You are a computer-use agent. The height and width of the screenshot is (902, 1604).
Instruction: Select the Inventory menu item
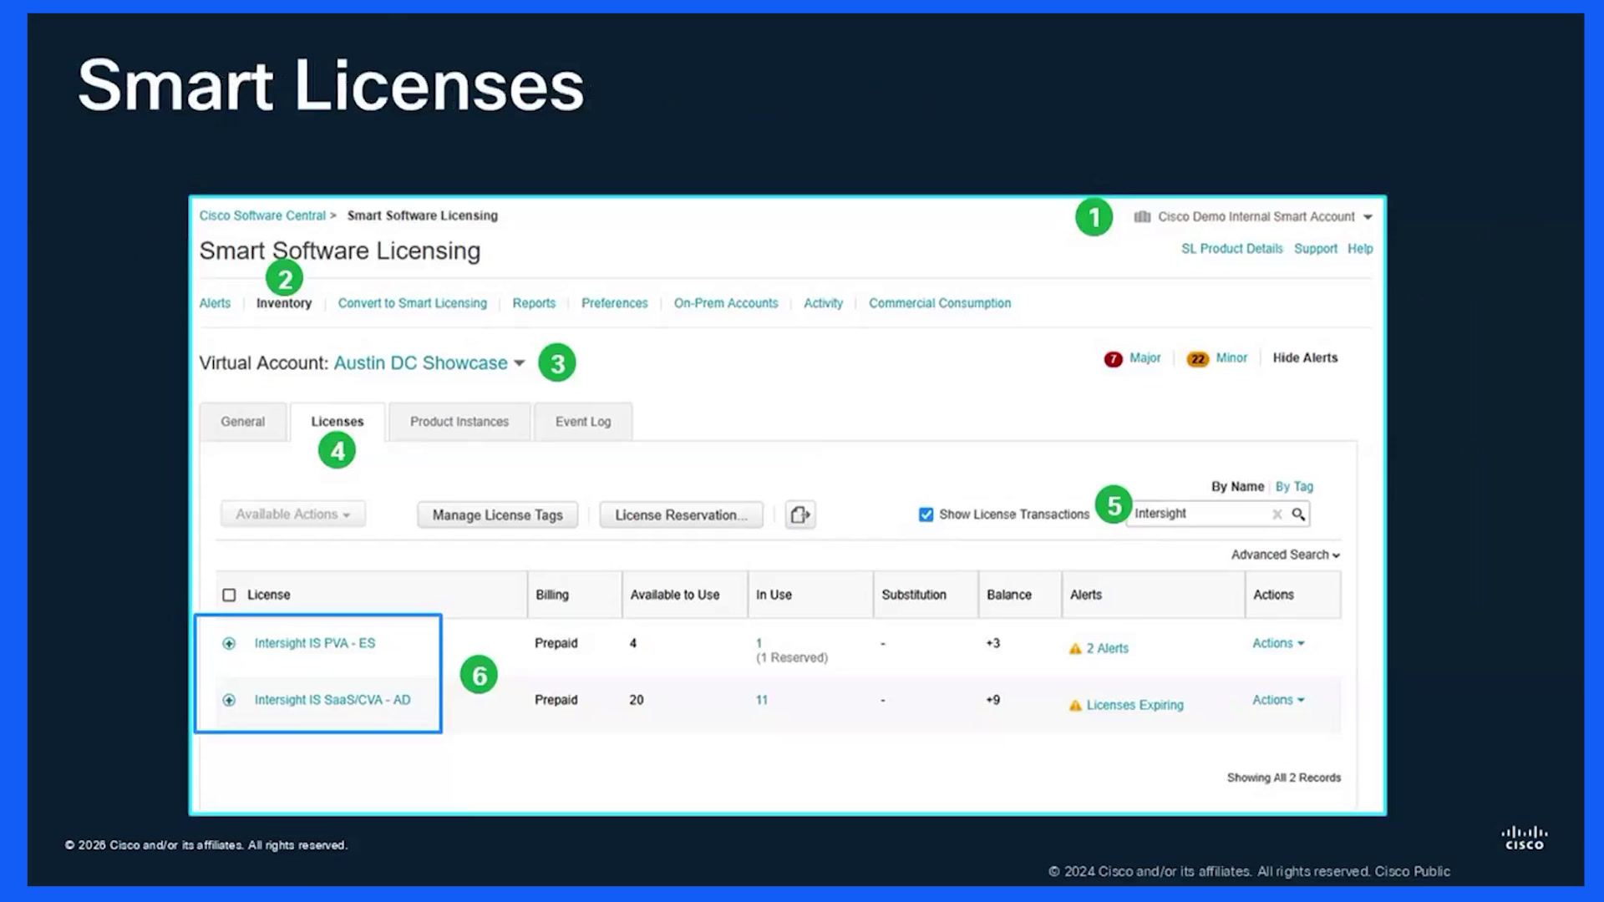pos(284,303)
